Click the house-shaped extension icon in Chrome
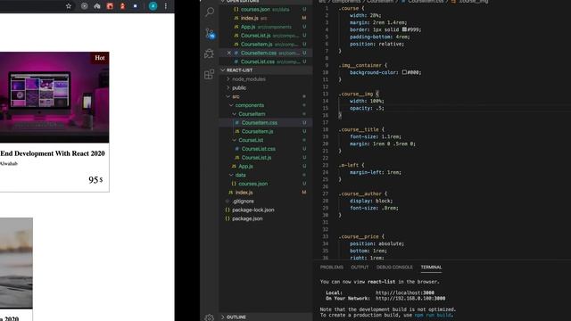The image size is (571, 321). (97, 6)
